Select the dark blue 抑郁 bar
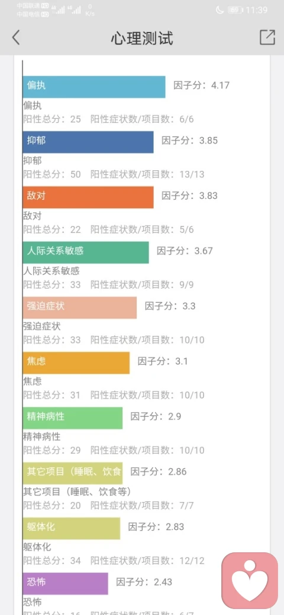Screen dimensions: 284x615 pos(88,142)
